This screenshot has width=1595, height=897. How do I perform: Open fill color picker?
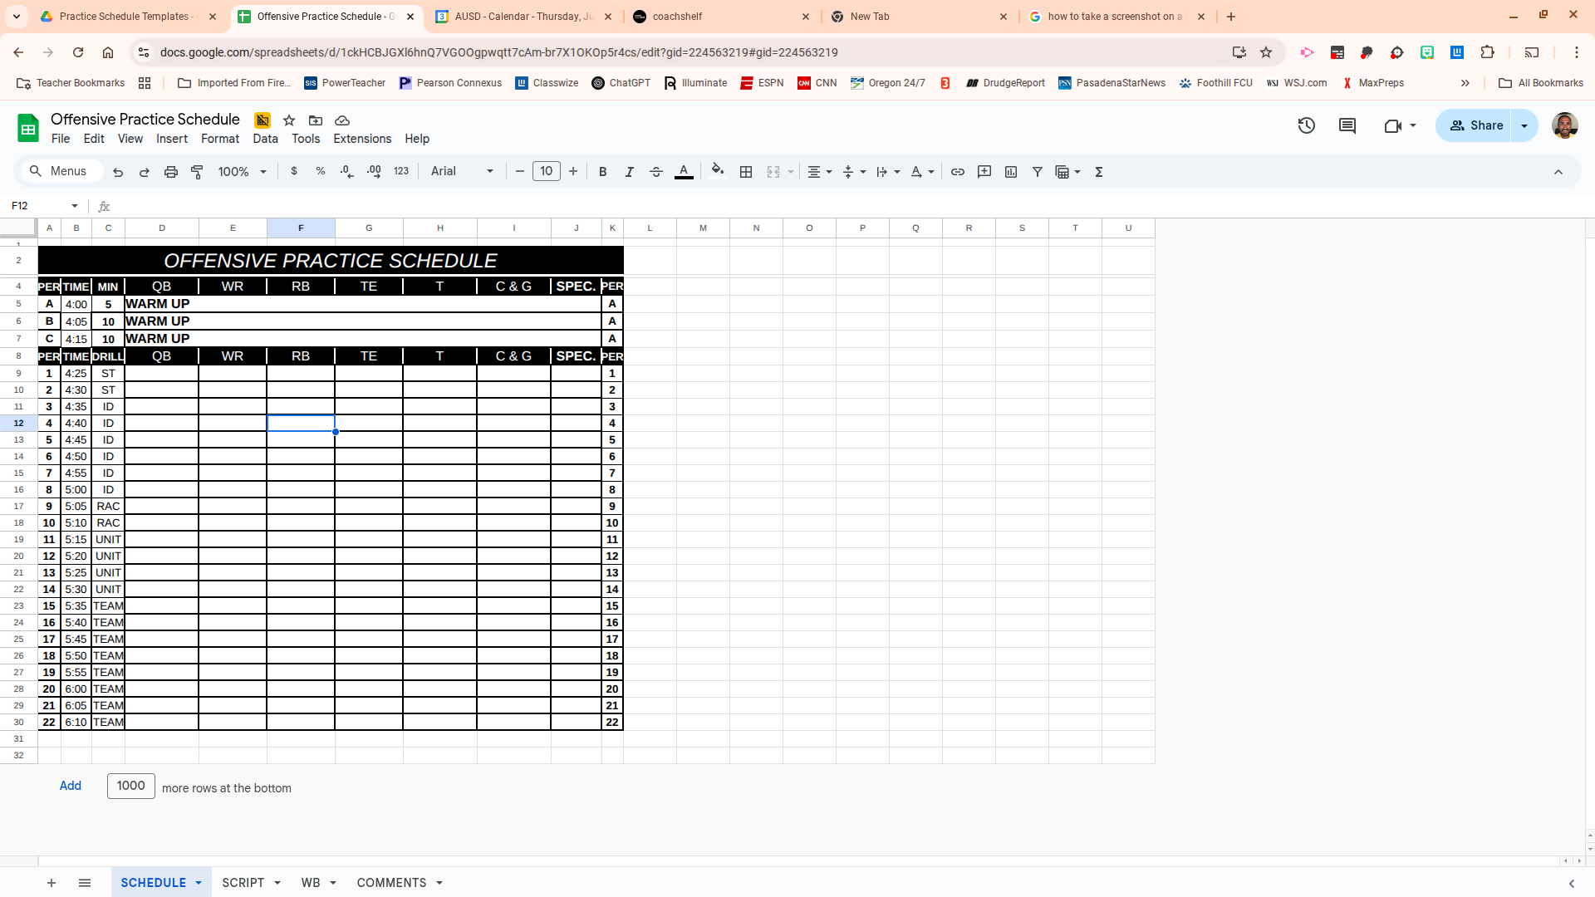(718, 171)
